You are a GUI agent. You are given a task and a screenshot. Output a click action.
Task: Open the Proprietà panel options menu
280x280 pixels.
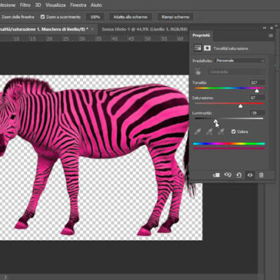271,35
